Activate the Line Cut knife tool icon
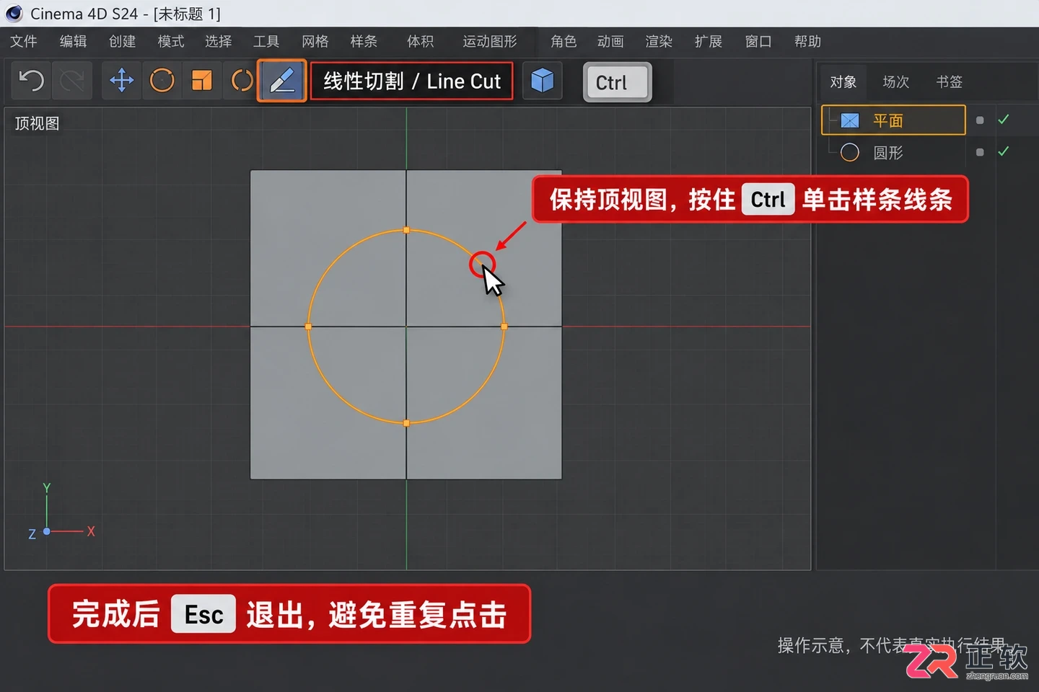Viewport: 1039px width, 692px height. coord(282,81)
